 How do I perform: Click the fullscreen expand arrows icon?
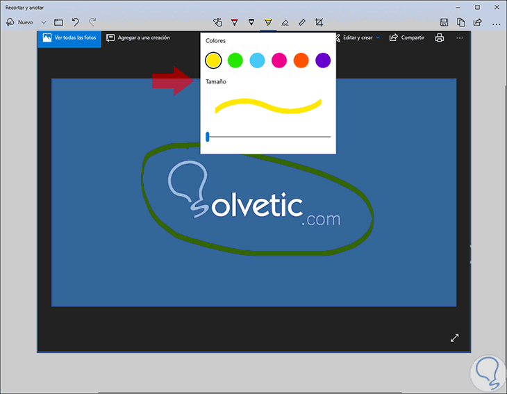tap(455, 338)
